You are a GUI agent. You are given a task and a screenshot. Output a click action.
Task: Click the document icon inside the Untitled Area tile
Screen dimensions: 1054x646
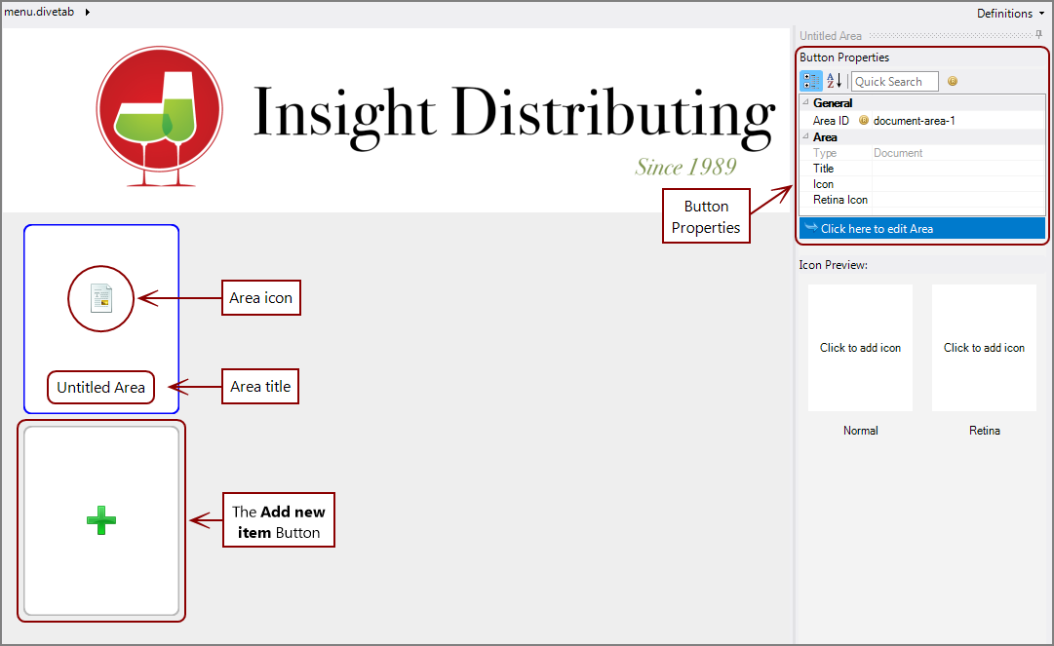(100, 299)
